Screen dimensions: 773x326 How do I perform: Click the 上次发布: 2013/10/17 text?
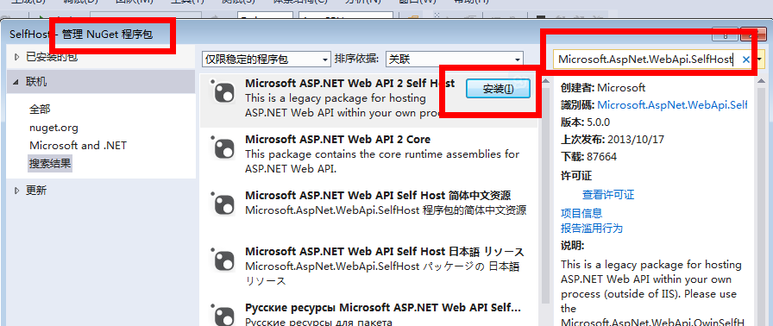click(x=613, y=140)
